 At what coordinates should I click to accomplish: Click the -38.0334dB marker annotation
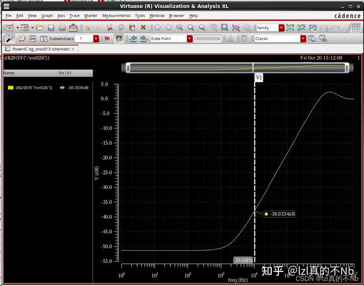coord(280,214)
